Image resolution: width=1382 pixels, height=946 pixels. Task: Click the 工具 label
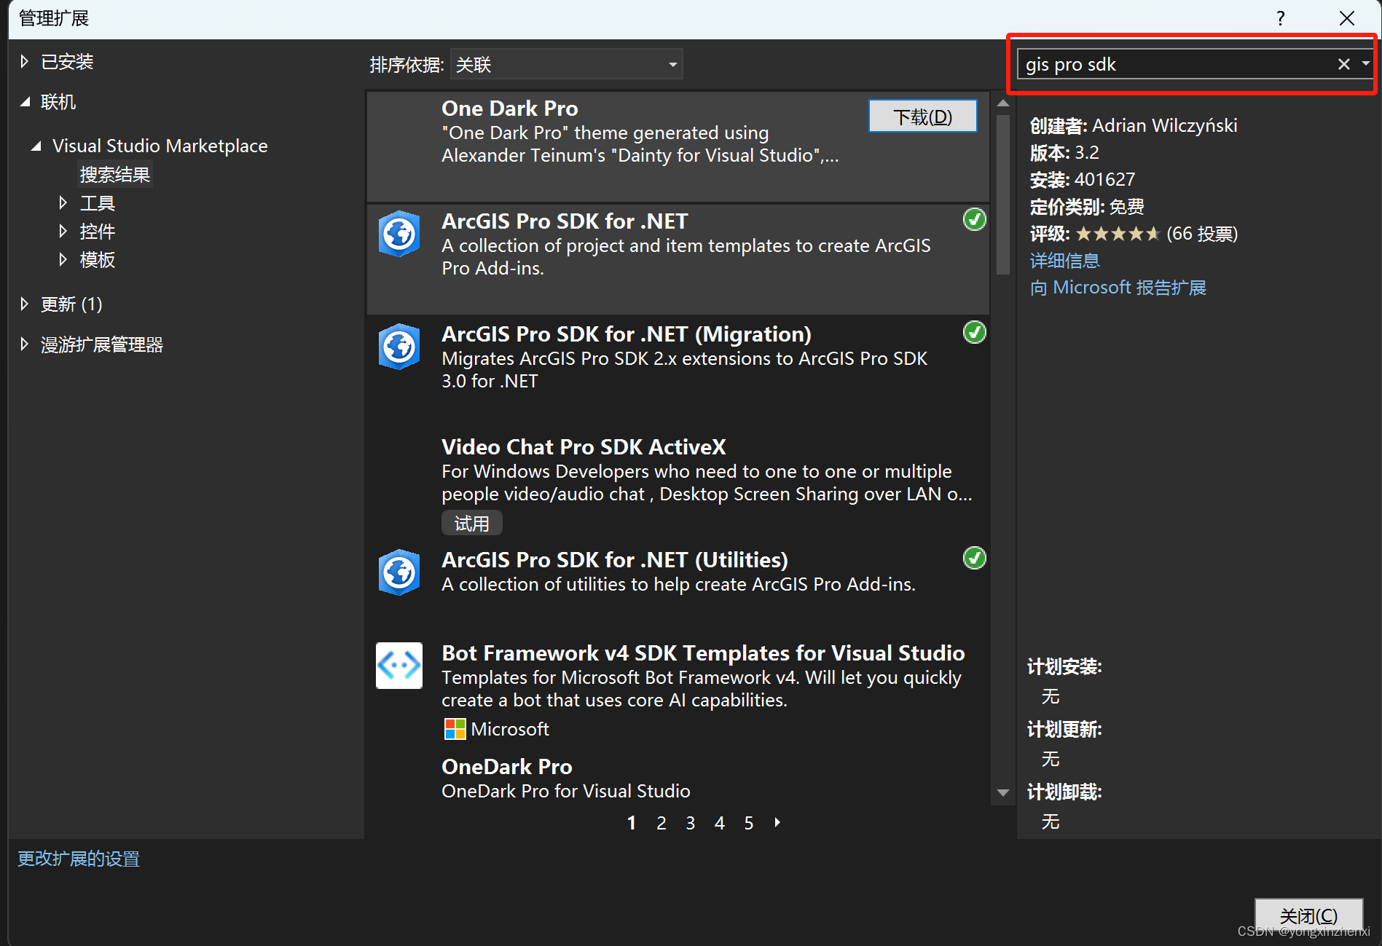[97, 203]
